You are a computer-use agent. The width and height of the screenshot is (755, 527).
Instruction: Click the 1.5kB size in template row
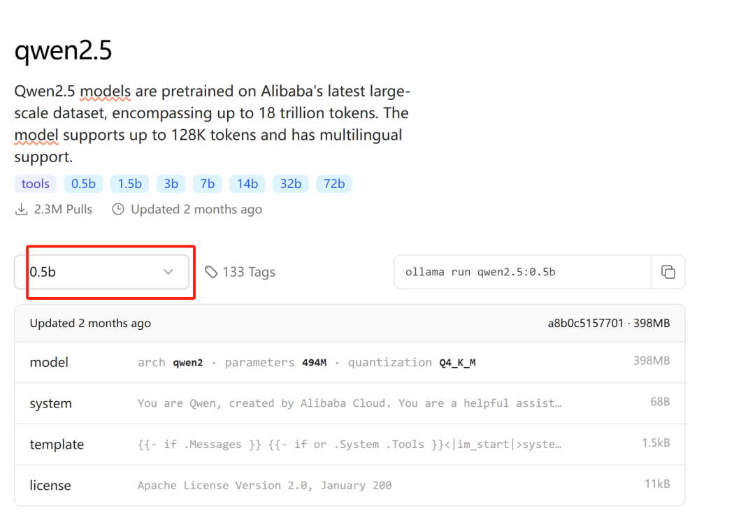tap(656, 442)
